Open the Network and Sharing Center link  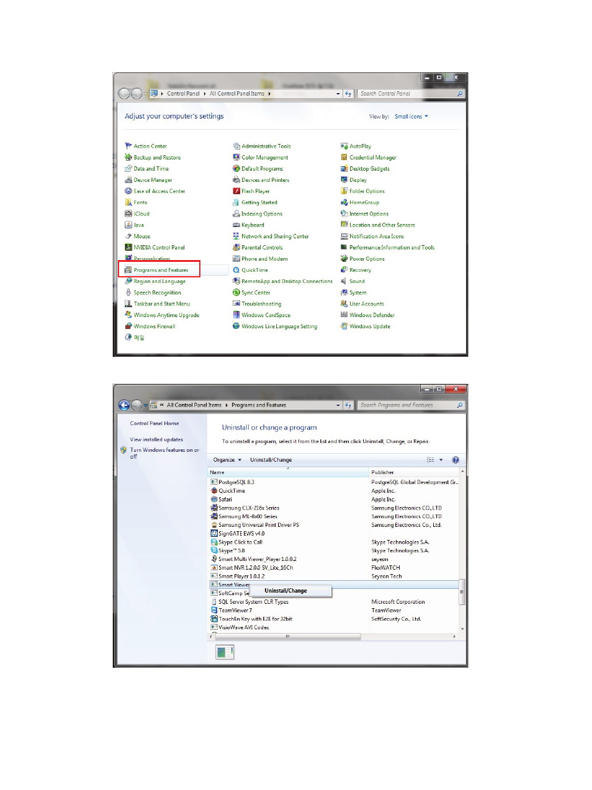pyautogui.click(x=275, y=236)
